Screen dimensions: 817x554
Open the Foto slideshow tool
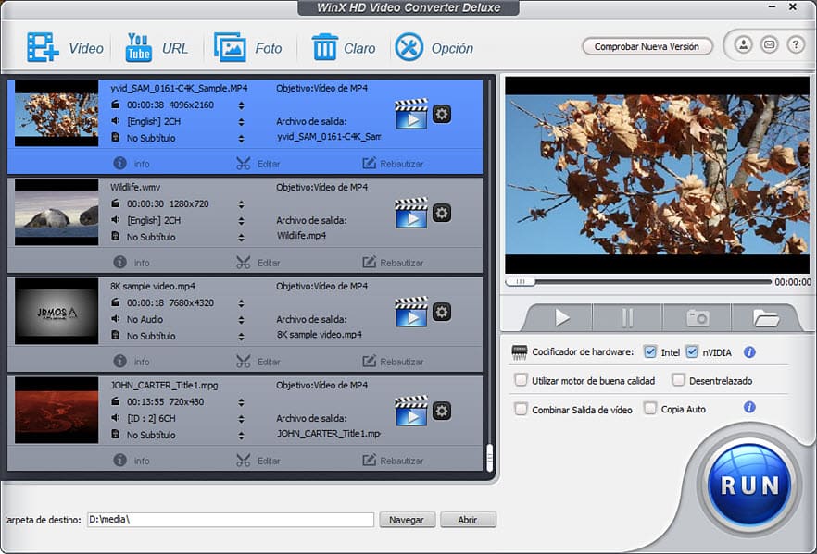click(x=230, y=48)
